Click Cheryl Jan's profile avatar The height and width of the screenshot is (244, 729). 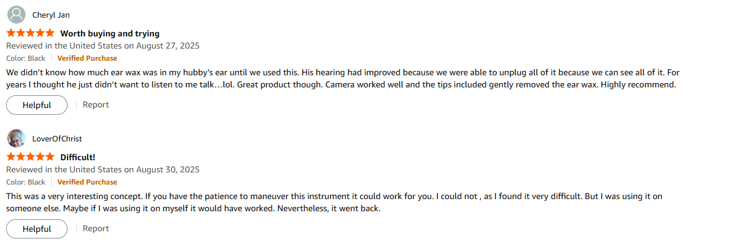coord(16,15)
